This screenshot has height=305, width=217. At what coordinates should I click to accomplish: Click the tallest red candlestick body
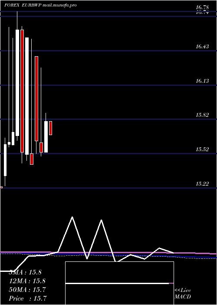[x=22, y=91]
